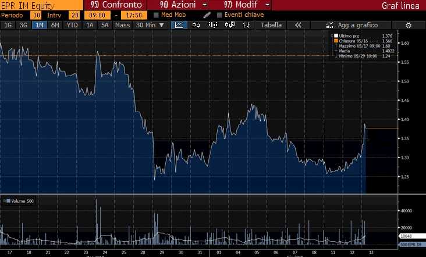The height and width of the screenshot is (257, 426).
Task: Toggle the Volume 500 legend marker
Action: click(8, 201)
